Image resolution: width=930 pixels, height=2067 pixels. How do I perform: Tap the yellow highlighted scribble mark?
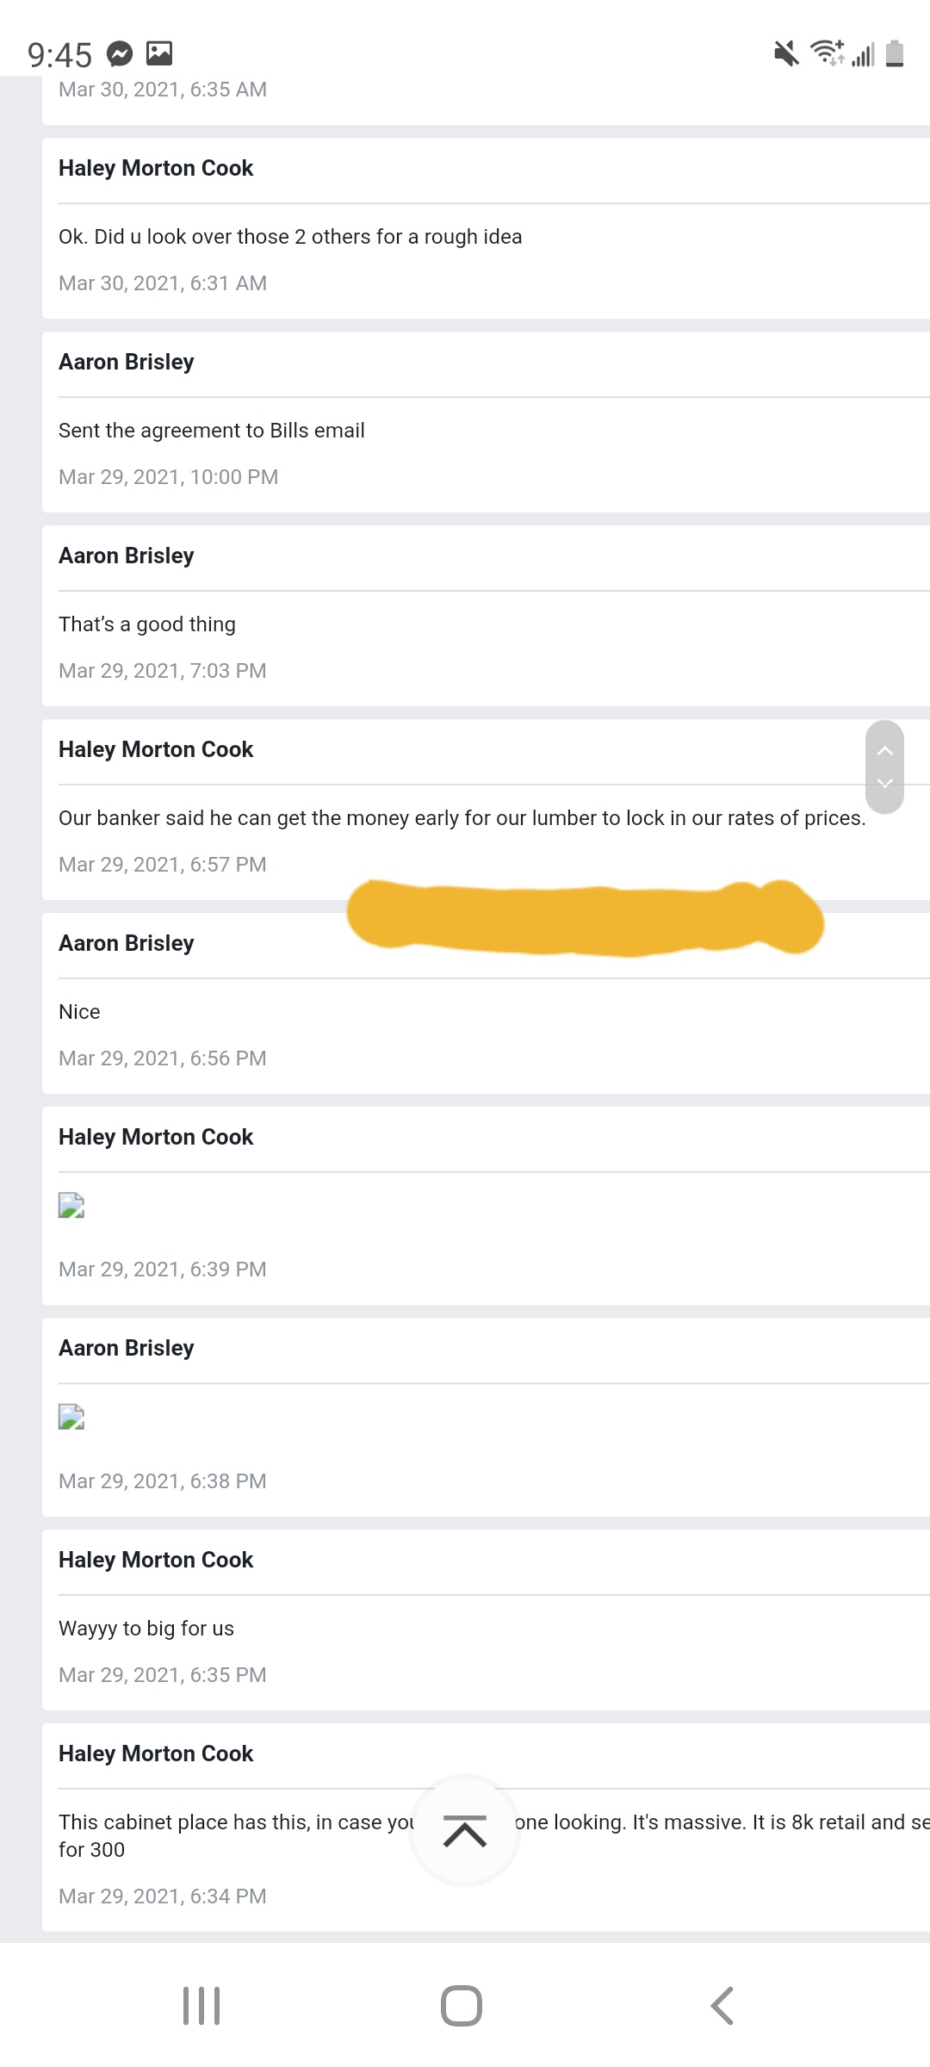[x=586, y=918]
